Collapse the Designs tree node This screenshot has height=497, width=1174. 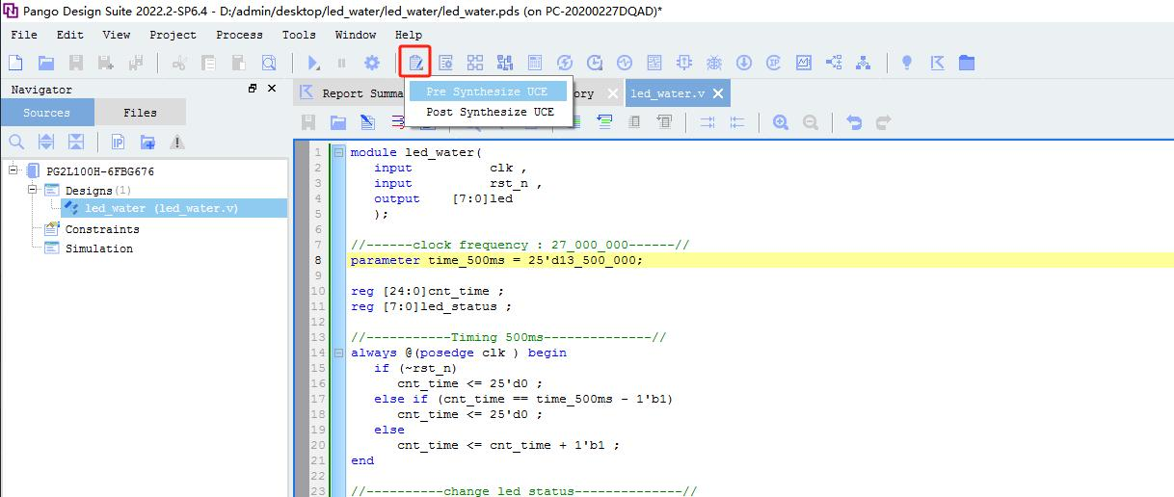pos(32,190)
